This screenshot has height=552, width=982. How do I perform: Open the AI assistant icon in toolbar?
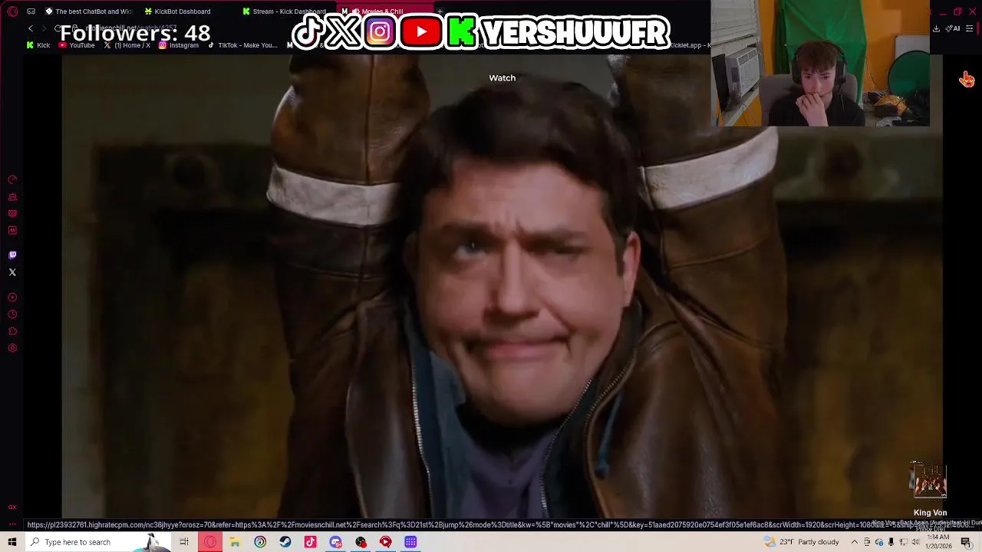coord(954,28)
